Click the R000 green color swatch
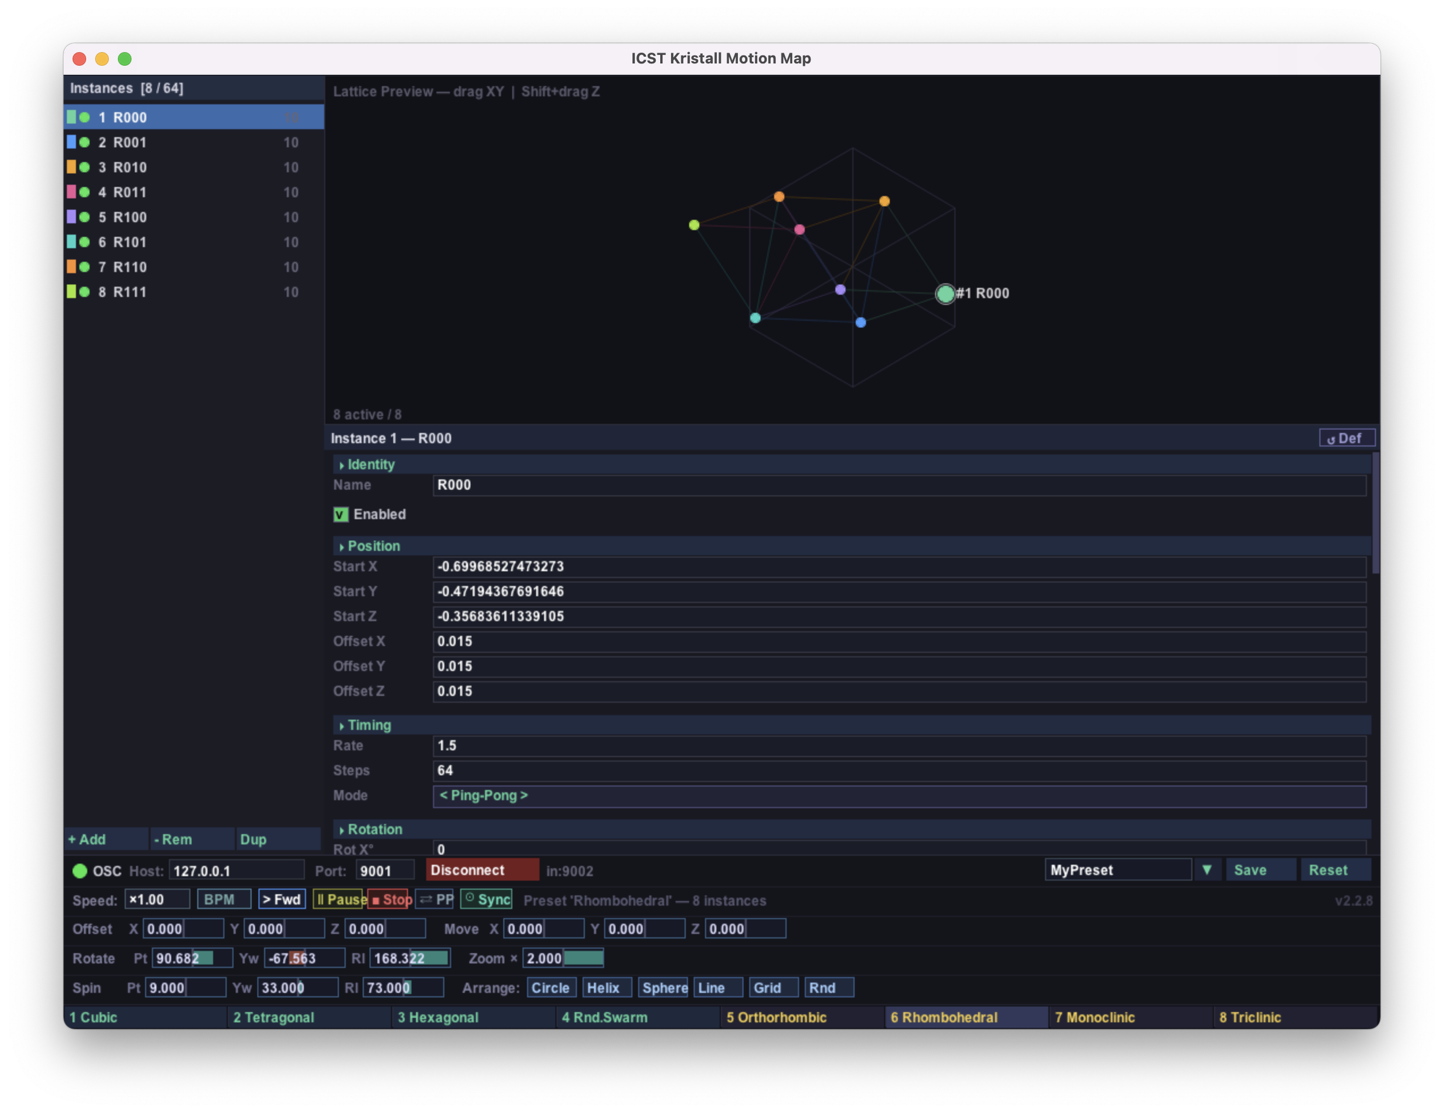 (x=72, y=117)
